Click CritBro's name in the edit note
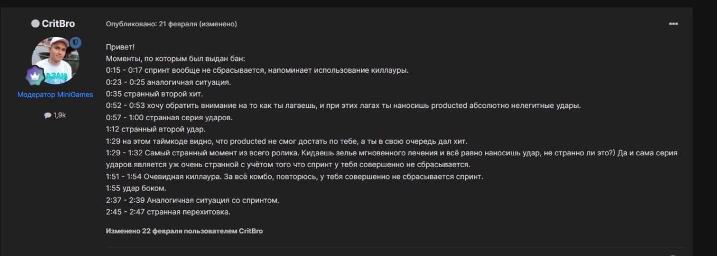The height and width of the screenshot is (256, 717). tap(251, 231)
